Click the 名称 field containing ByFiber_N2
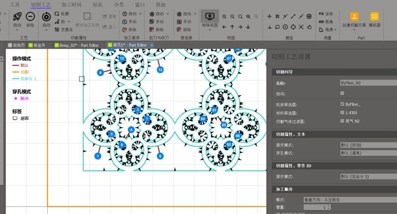 pos(368,83)
